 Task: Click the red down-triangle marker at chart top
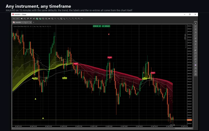click(109, 35)
